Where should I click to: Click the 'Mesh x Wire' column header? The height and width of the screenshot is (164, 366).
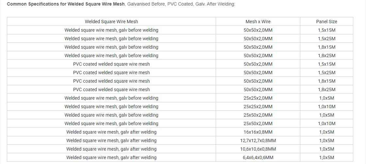258,22
